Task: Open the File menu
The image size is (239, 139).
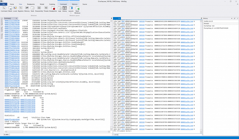Action: [x=4, y=4]
